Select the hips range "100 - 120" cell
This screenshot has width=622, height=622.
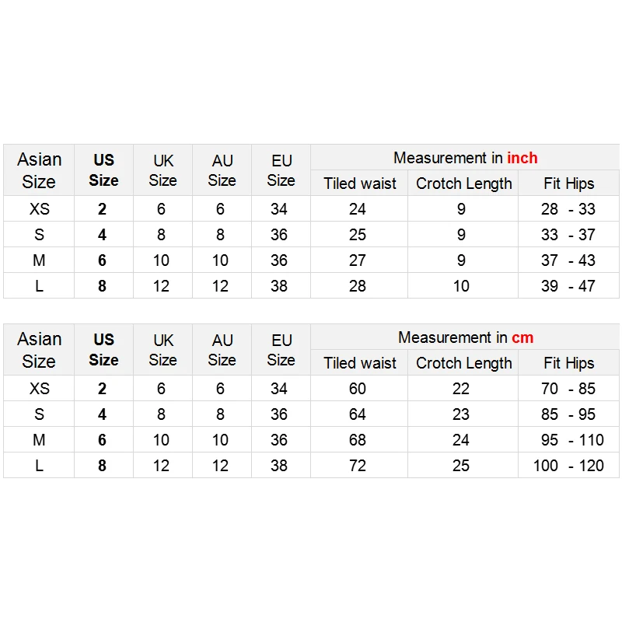pos(568,466)
